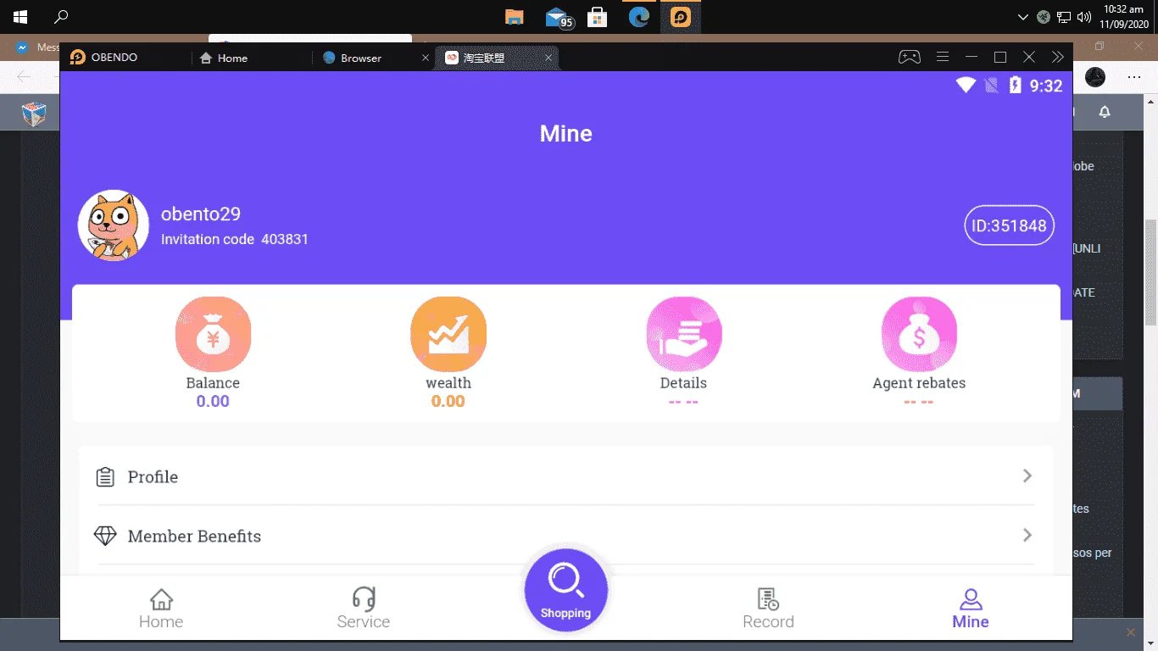Click the Balance amount 0.00
This screenshot has height=651, width=1158.
213,402
